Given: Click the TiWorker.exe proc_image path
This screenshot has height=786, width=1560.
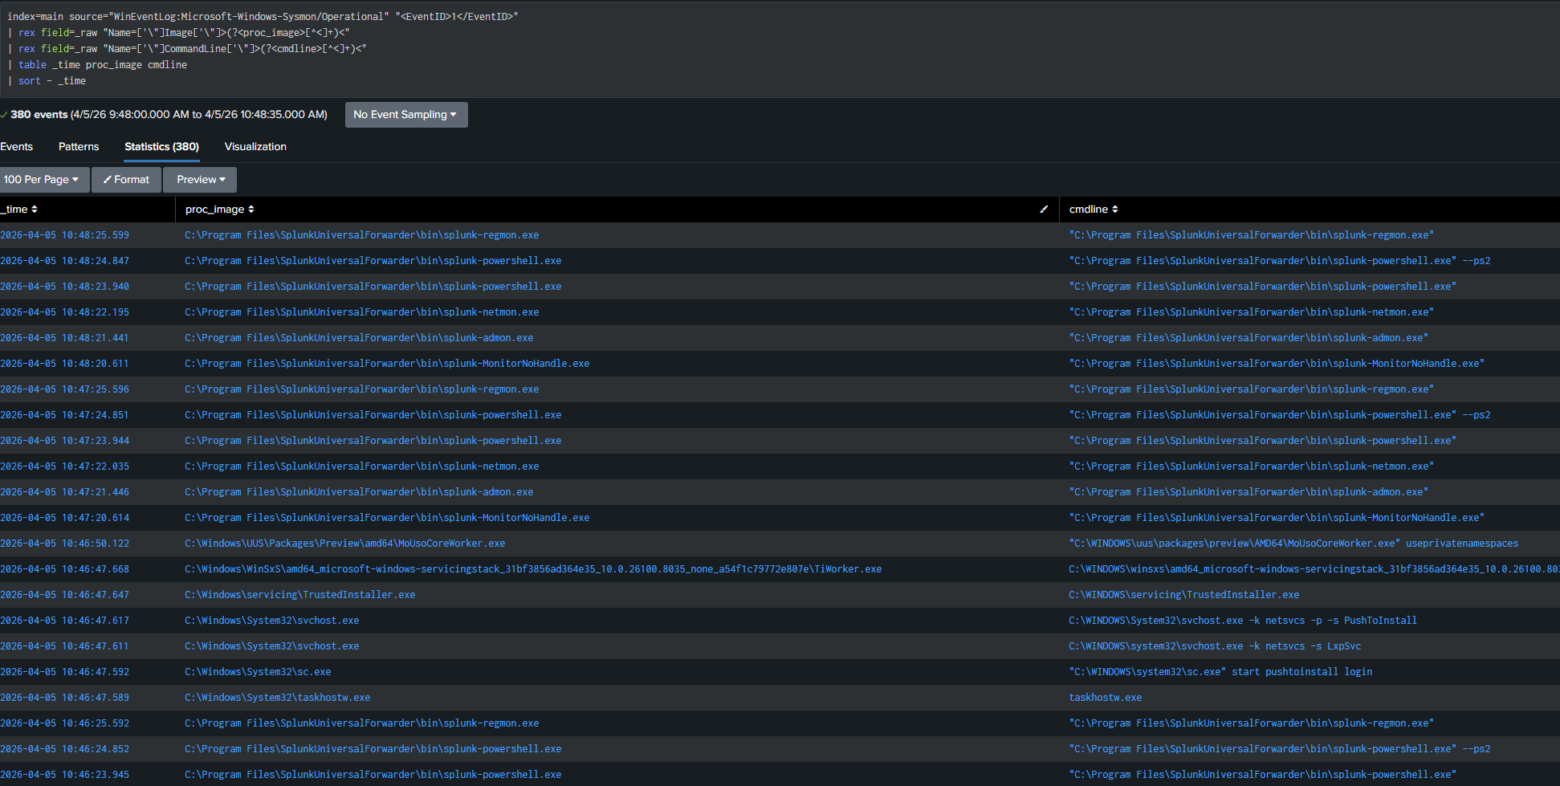Looking at the screenshot, I should pos(533,569).
